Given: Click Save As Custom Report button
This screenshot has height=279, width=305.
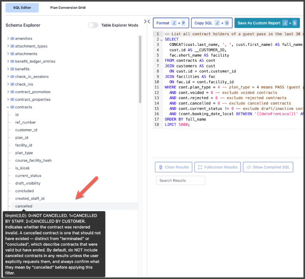Looking at the screenshot, I should pyautogui.click(x=267, y=23).
